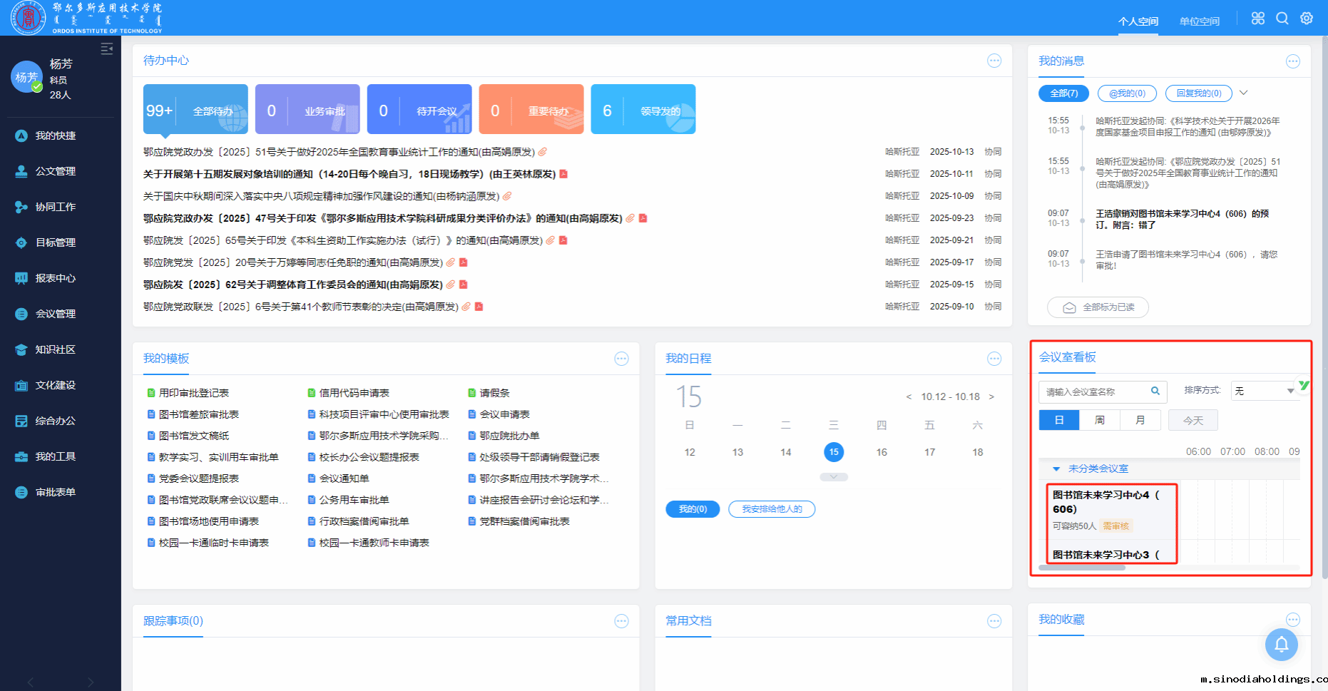
Task: Open the settings gear icon
Action: pyautogui.click(x=1307, y=19)
